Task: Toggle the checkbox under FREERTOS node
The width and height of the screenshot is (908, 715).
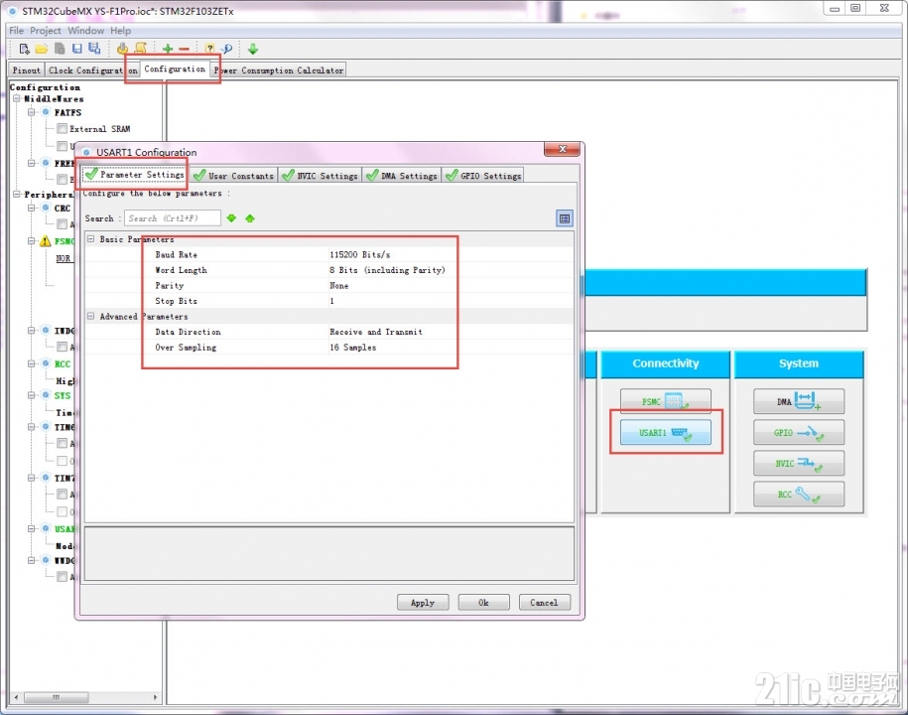Action: 62,180
